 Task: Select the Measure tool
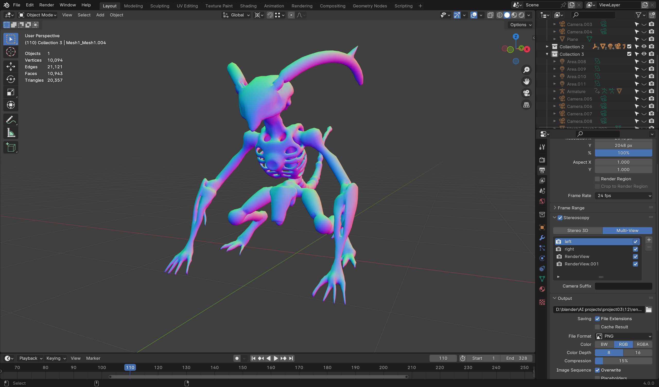[x=11, y=133]
